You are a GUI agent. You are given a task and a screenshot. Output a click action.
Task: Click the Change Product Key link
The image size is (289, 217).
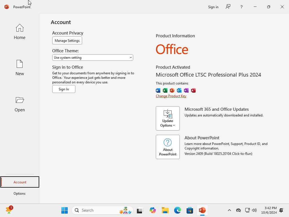click(171, 96)
